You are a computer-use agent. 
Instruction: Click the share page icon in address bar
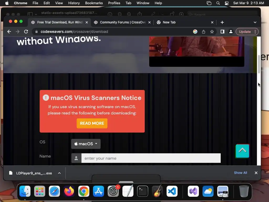click(x=204, y=32)
